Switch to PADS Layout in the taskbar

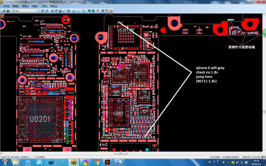point(74,162)
